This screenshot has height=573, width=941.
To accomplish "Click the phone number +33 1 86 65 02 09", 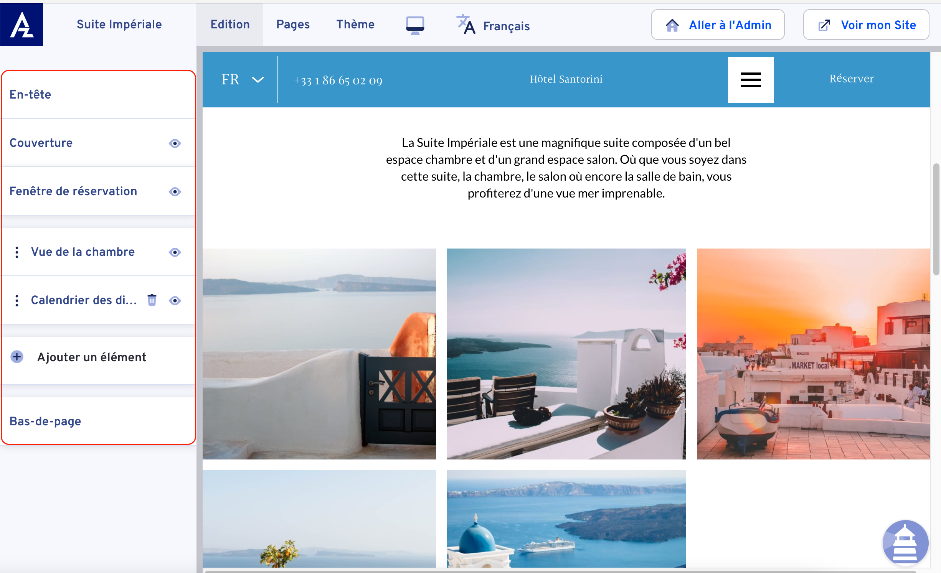I will (338, 80).
